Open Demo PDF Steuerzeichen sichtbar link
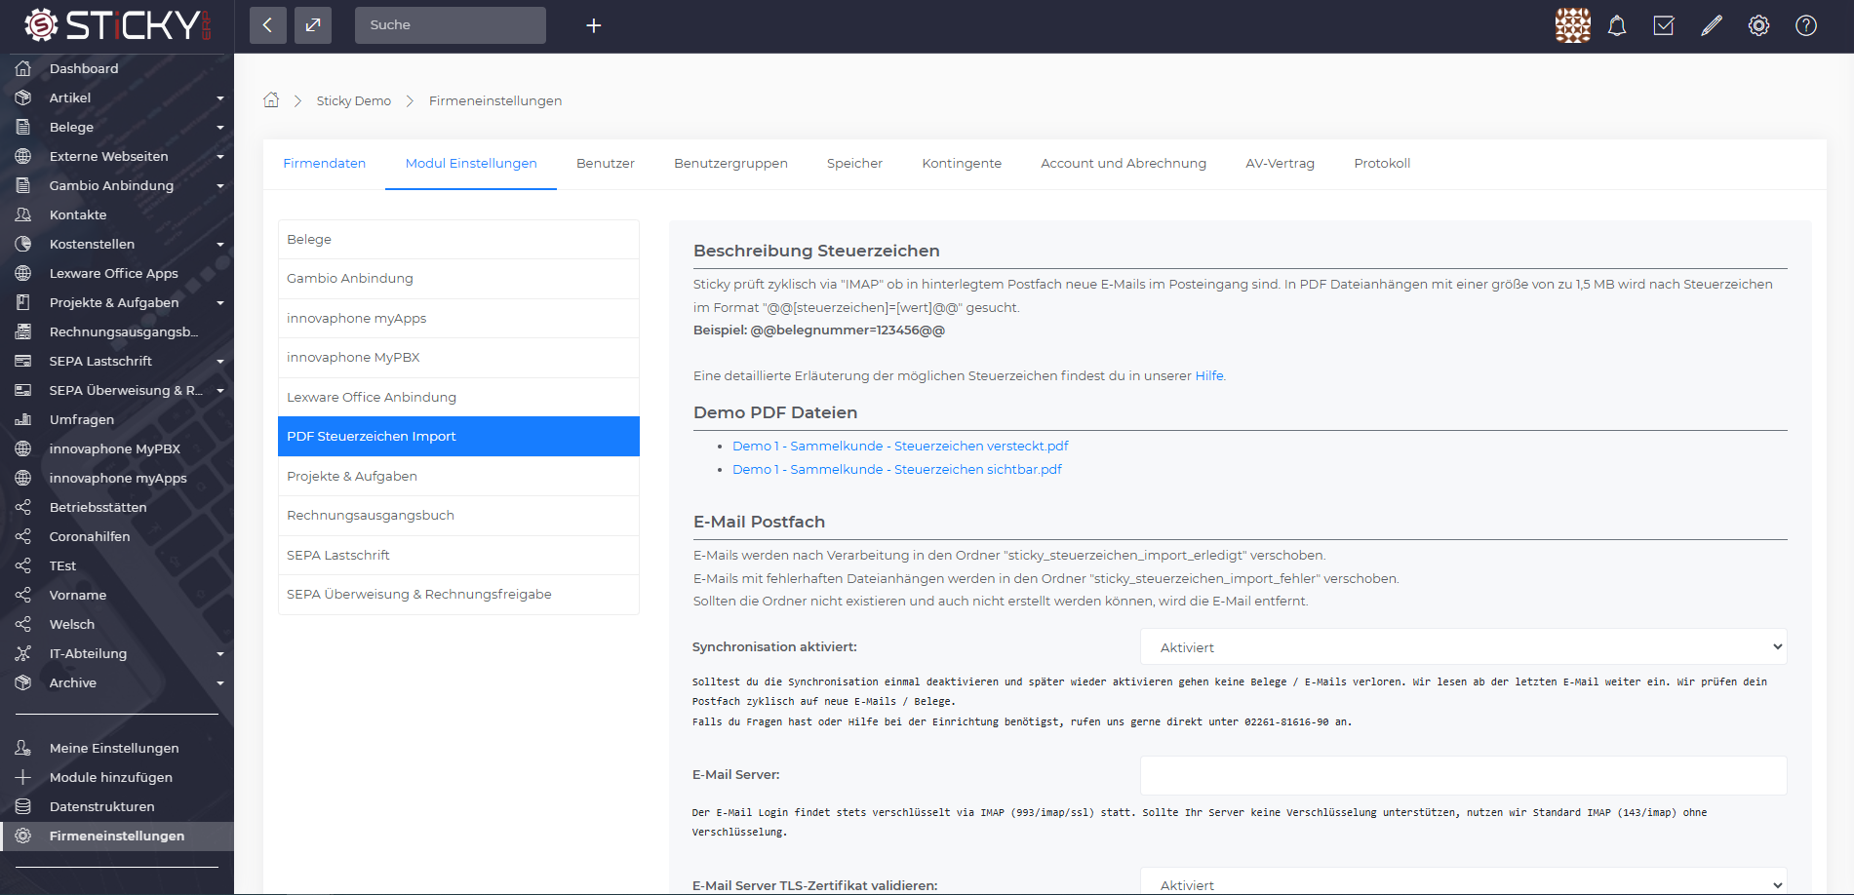This screenshot has width=1854, height=895. point(897,469)
